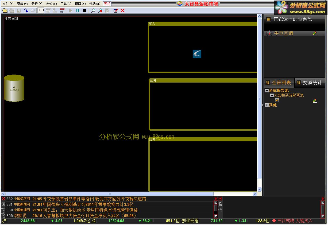The height and width of the screenshot is (225, 328).
Task: Stop the stock pool with the square button
Action: 84,11
